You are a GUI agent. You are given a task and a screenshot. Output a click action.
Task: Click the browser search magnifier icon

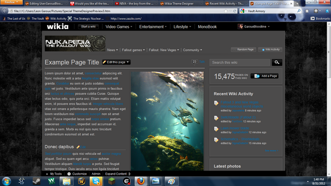[x=299, y=11]
